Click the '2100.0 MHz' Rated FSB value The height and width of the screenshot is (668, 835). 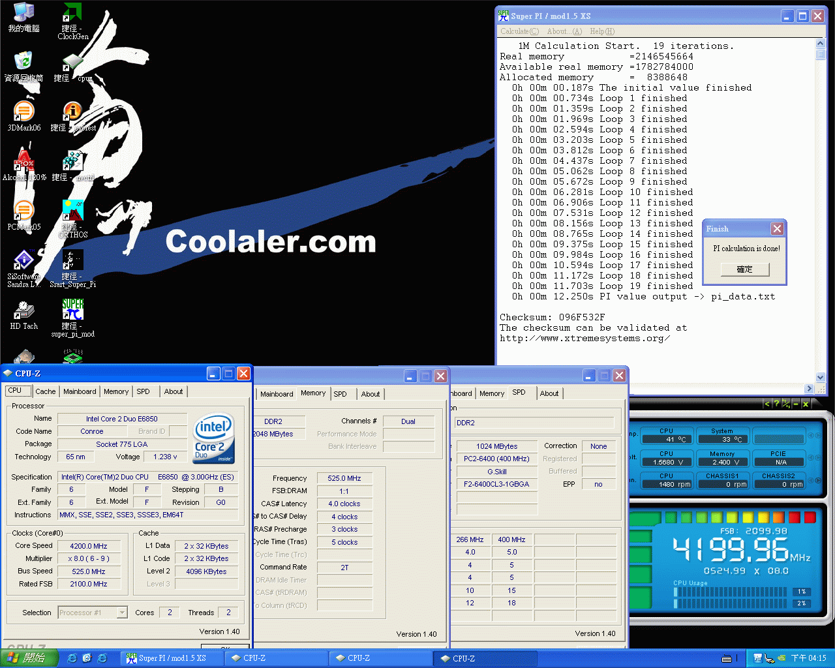(89, 584)
